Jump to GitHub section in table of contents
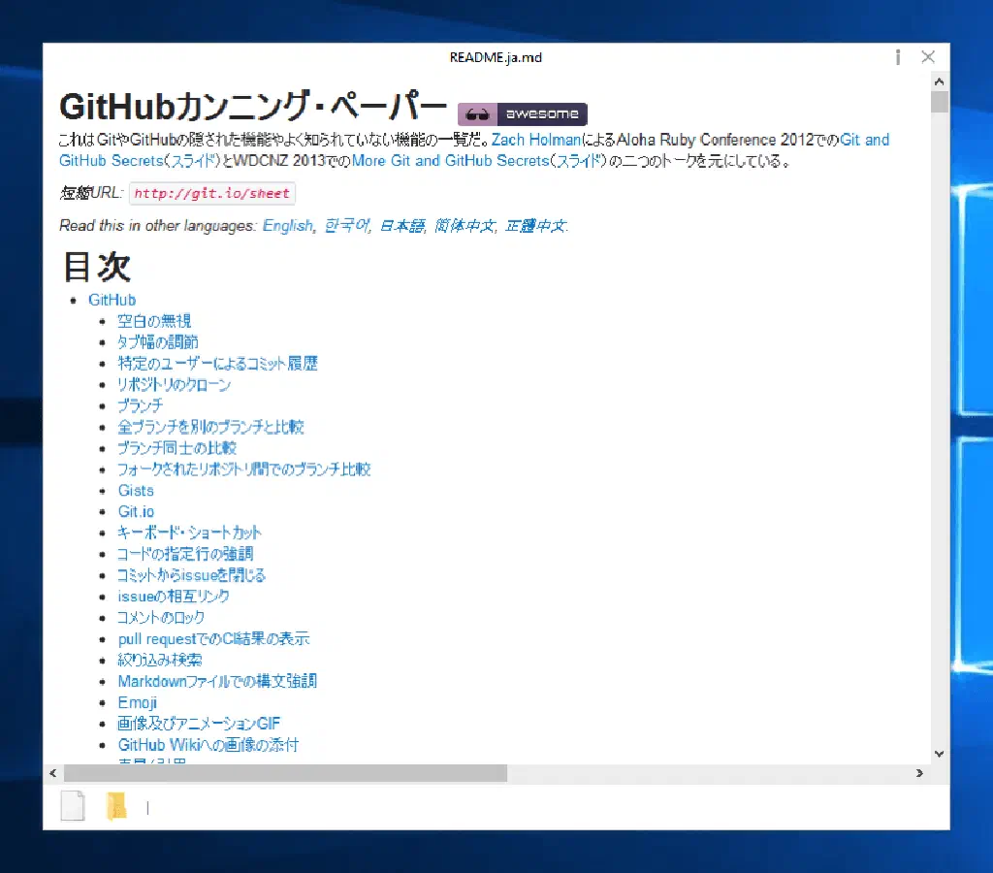The image size is (993, 873). point(112,300)
